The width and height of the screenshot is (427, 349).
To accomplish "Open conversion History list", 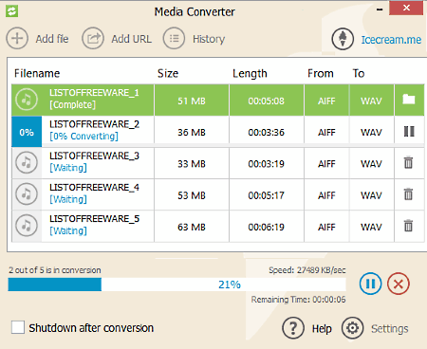I will click(194, 39).
